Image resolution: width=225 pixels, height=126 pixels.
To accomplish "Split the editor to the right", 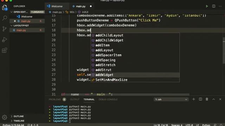I will click(213, 6).
